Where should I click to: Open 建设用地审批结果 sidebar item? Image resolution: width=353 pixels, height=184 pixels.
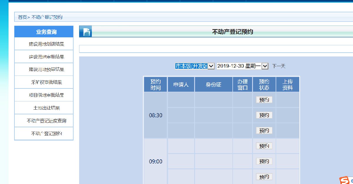click(46, 57)
